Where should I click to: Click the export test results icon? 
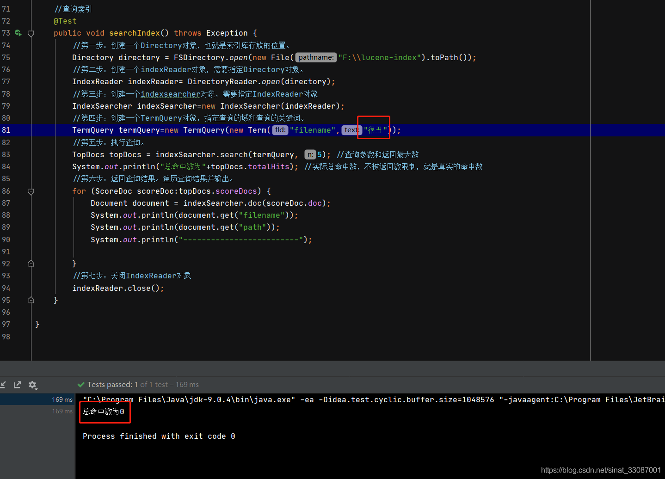tap(18, 385)
